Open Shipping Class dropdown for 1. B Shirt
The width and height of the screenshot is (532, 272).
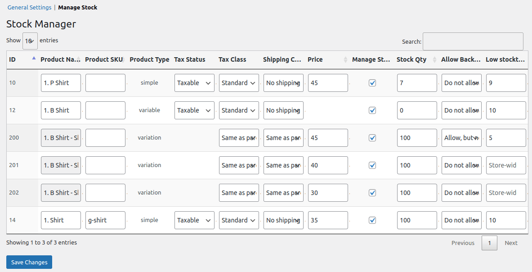[283, 110]
